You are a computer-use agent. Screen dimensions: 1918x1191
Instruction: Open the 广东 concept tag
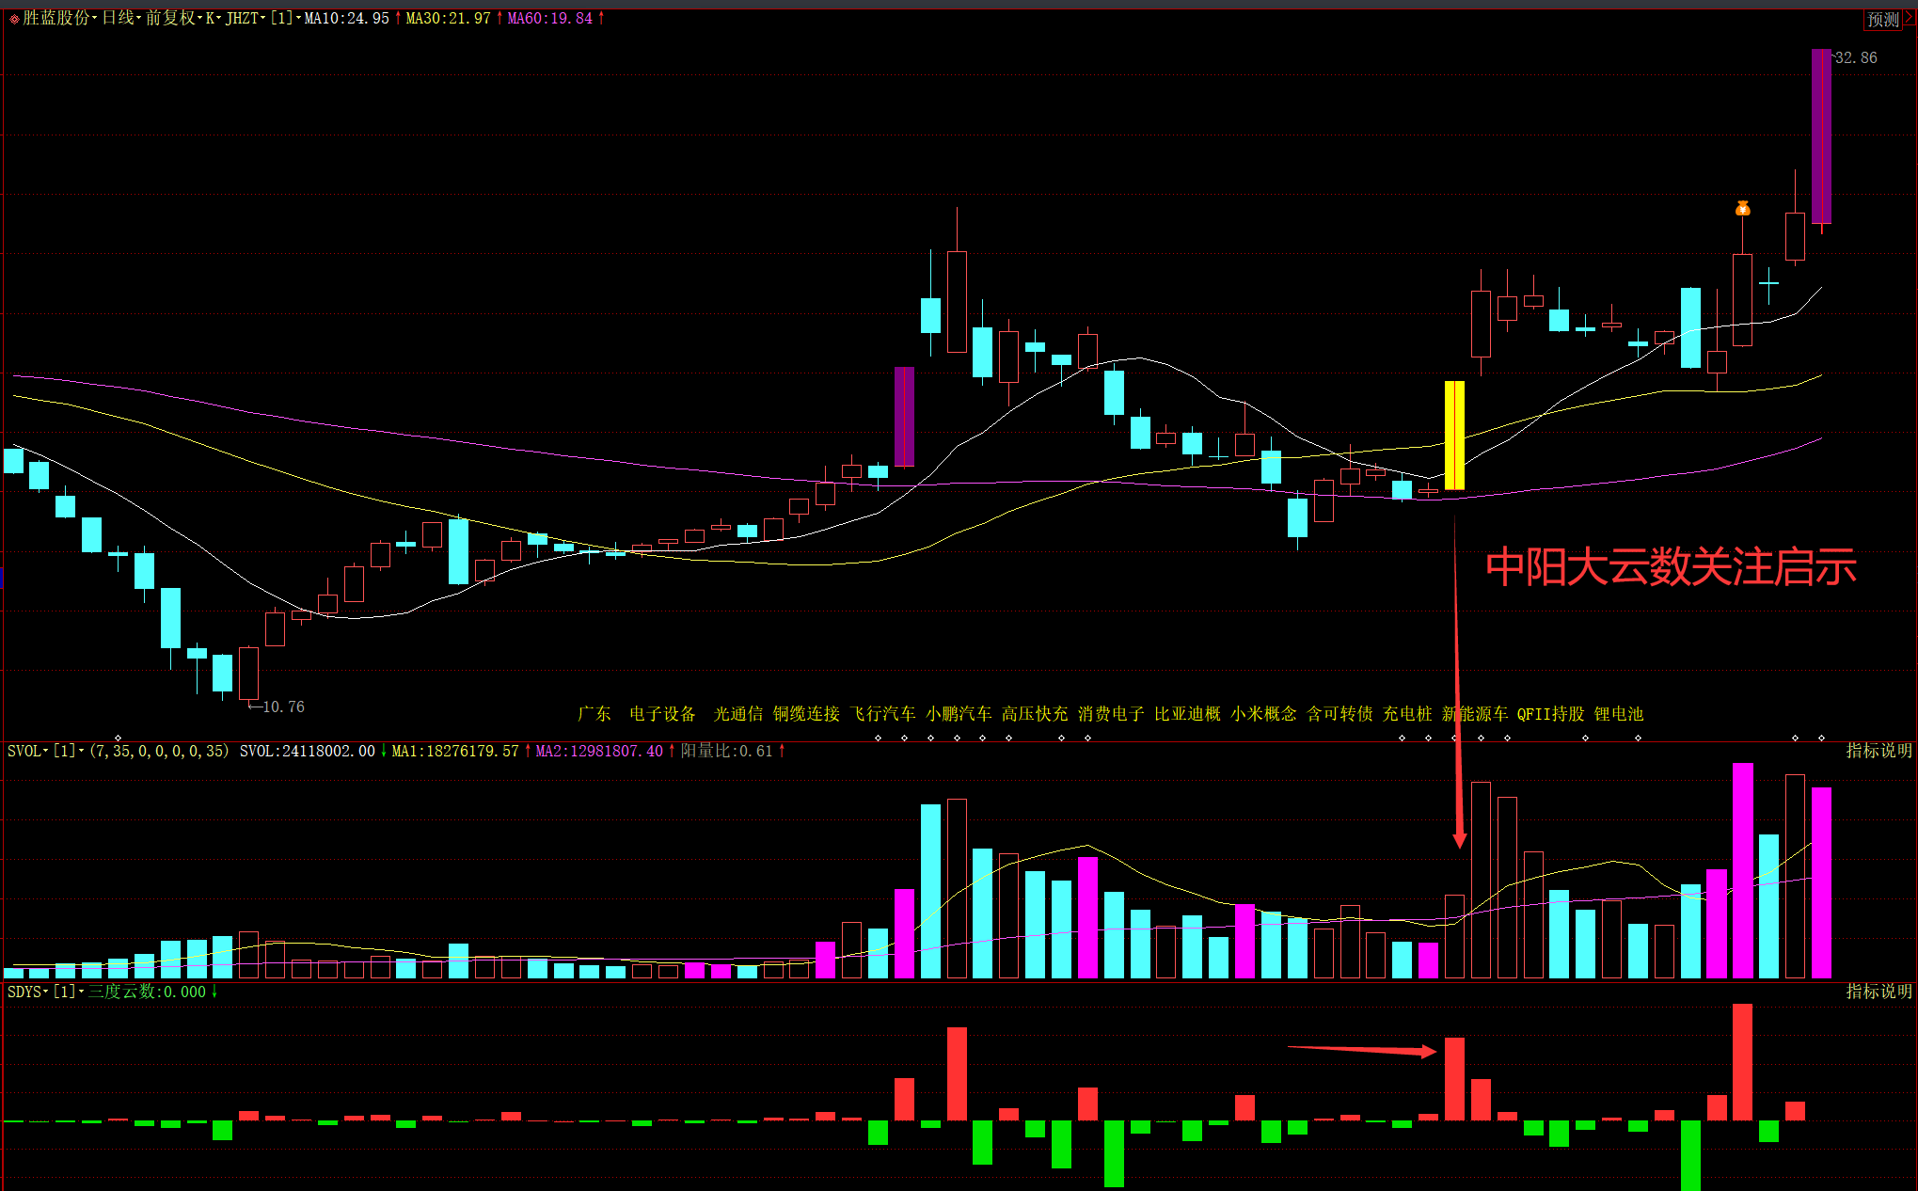point(594,714)
